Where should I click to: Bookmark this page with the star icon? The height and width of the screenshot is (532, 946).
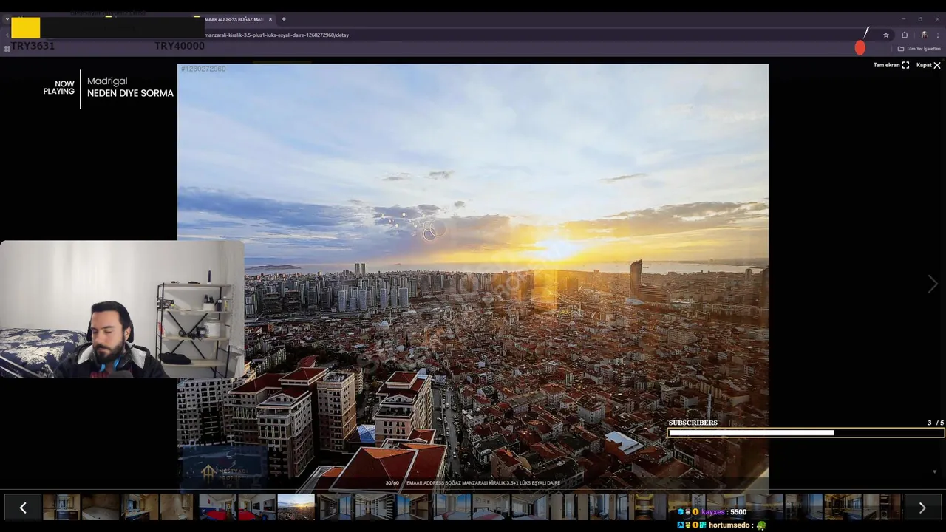[x=886, y=35]
